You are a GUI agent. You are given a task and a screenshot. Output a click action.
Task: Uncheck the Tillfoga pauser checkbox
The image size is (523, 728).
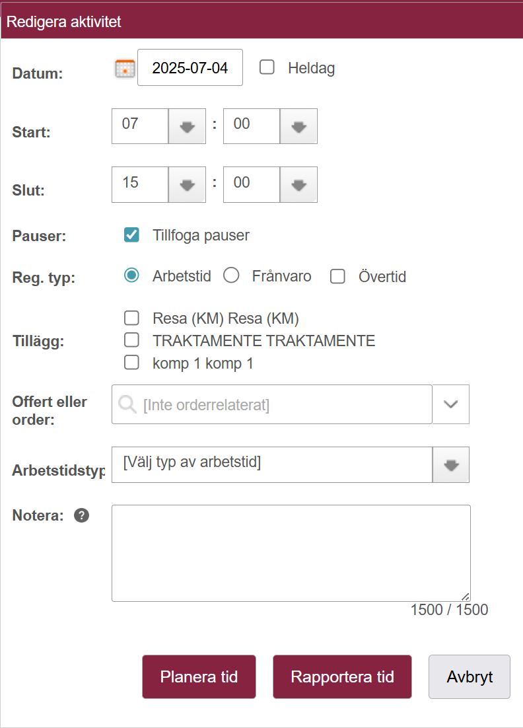click(x=132, y=235)
